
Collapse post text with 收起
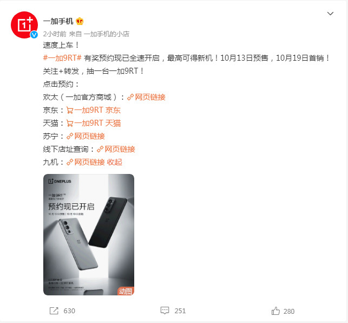115,162
